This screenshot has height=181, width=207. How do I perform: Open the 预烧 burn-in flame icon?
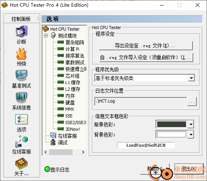[22, 54]
